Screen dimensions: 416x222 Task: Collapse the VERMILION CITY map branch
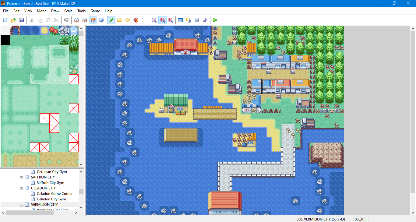click(22, 205)
